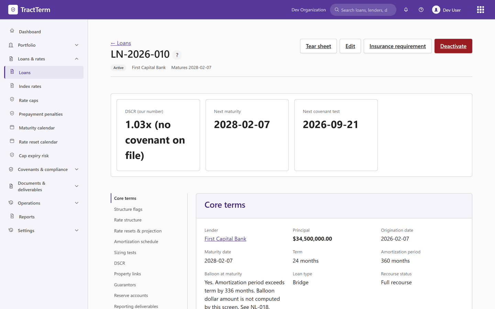Click the Dev Organization label
This screenshot has width=495, height=309.
point(309,10)
